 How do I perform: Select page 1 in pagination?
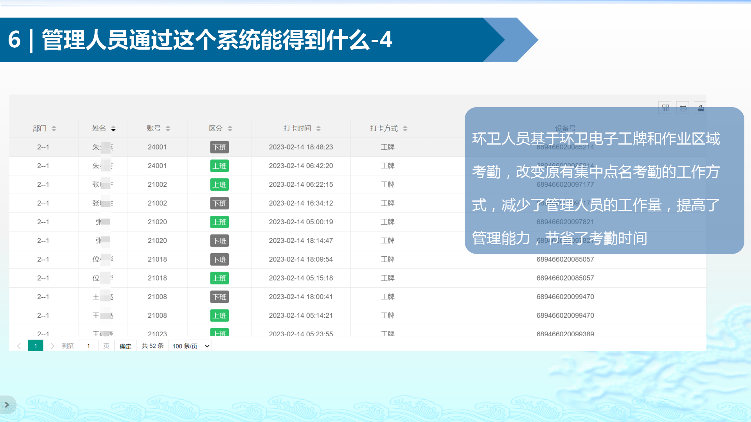[36, 346]
